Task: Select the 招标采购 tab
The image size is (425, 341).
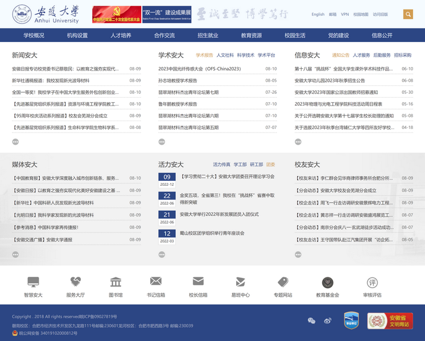Action: click(402, 55)
